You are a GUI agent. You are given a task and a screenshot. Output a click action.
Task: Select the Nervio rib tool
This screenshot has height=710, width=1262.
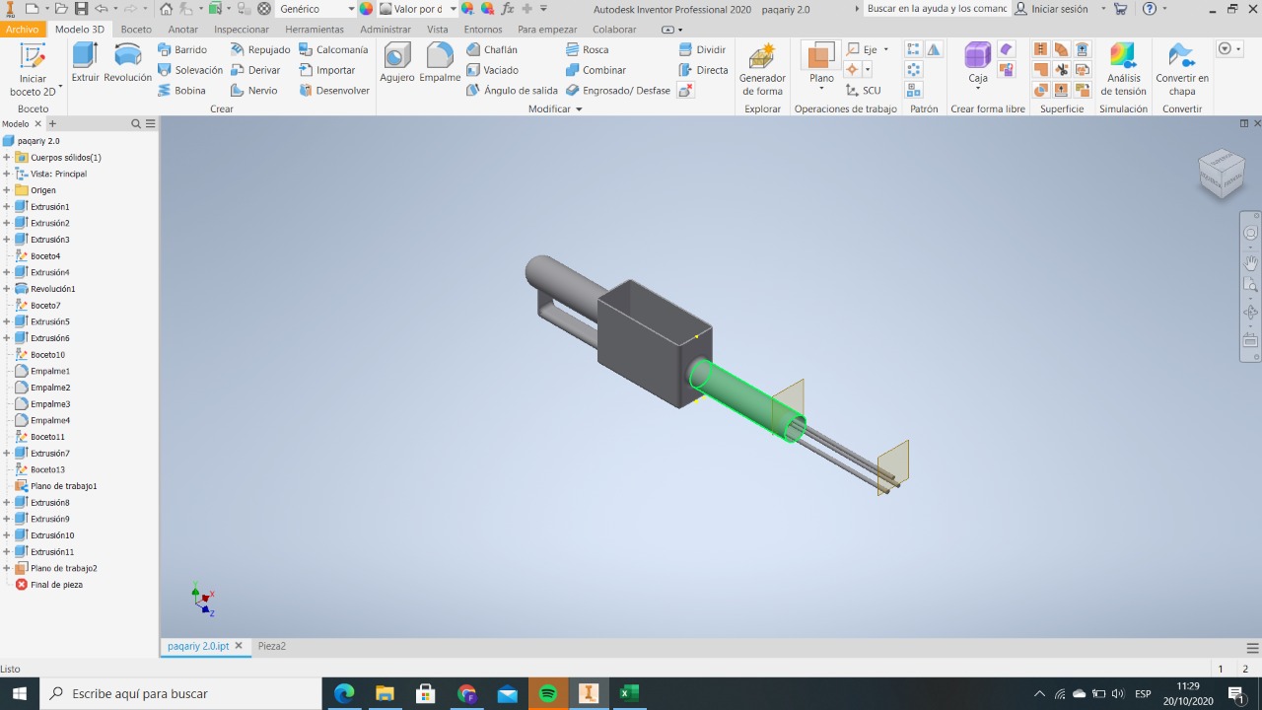coord(253,91)
